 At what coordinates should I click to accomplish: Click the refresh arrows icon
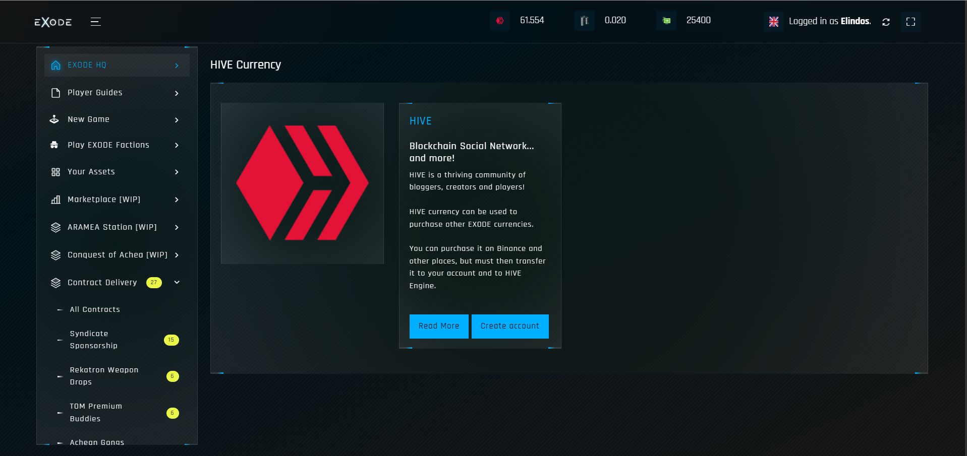tap(886, 22)
